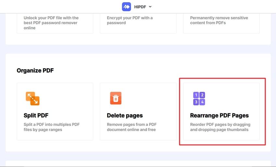Click the orange Split PDF icon
The image size is (276, 167).
(x=32, y=98)
